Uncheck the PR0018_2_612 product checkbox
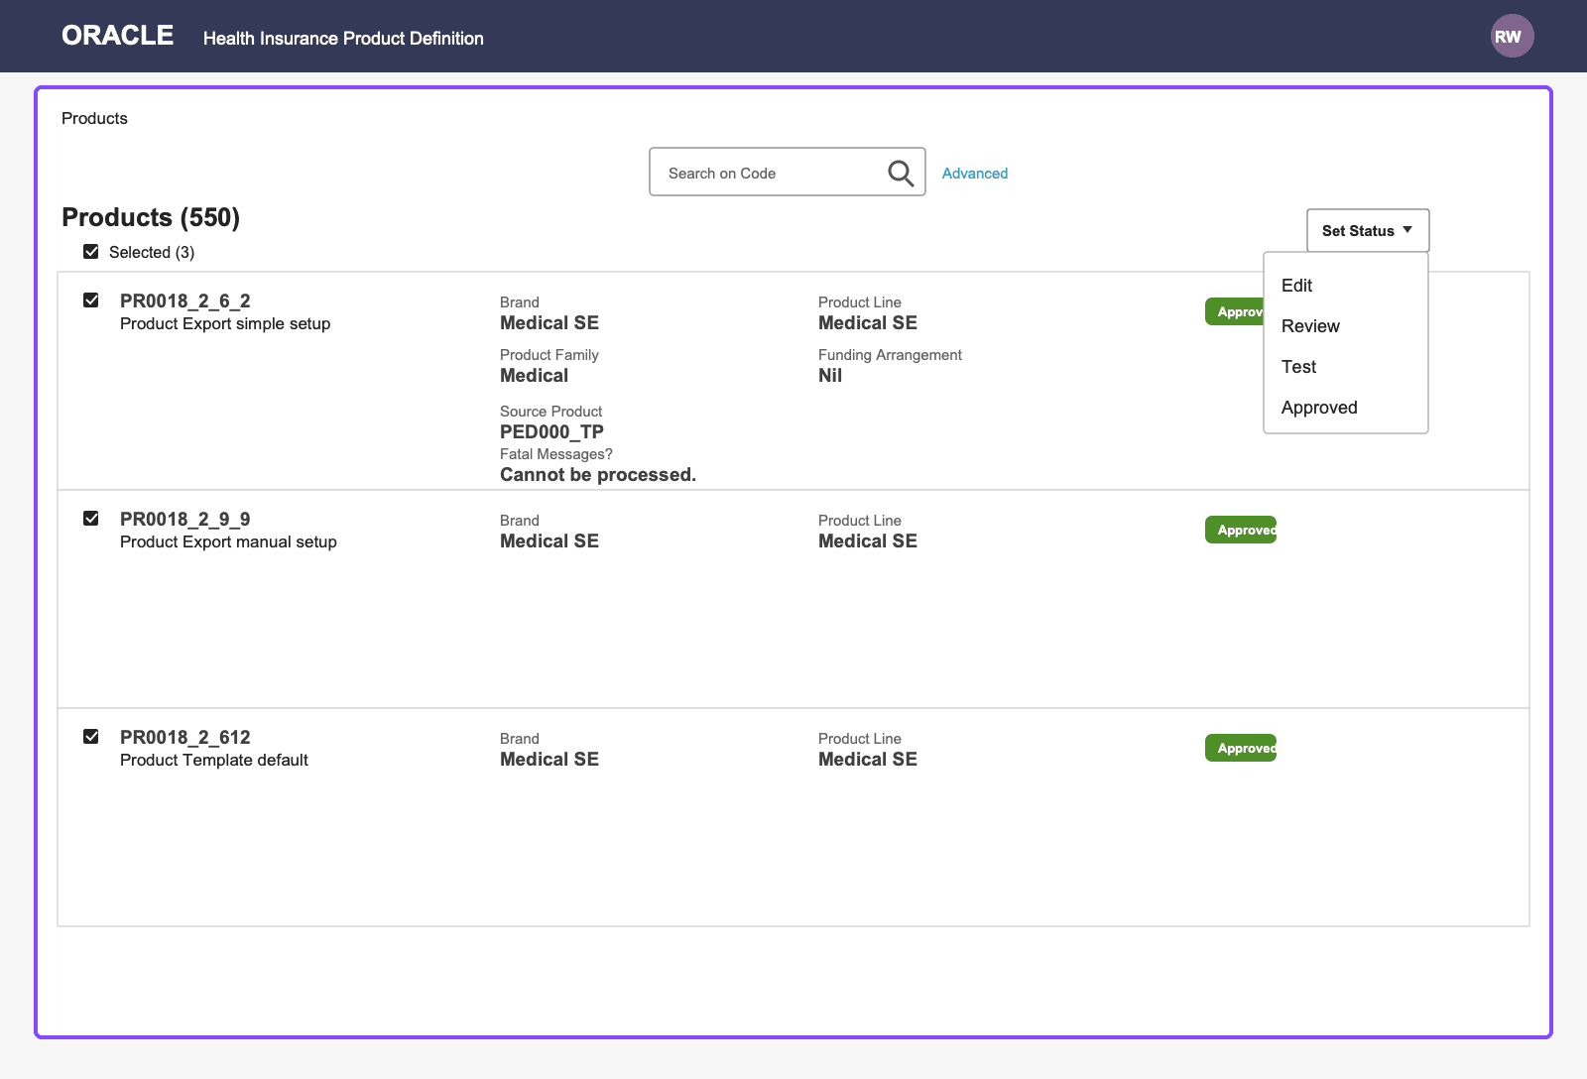Image resolution: width=1587 pixels, height=1079 pixels. coord(91,737)
